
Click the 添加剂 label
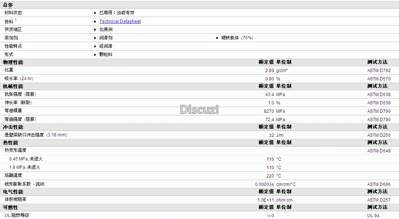pyautogui.click(x=11, y=38)
